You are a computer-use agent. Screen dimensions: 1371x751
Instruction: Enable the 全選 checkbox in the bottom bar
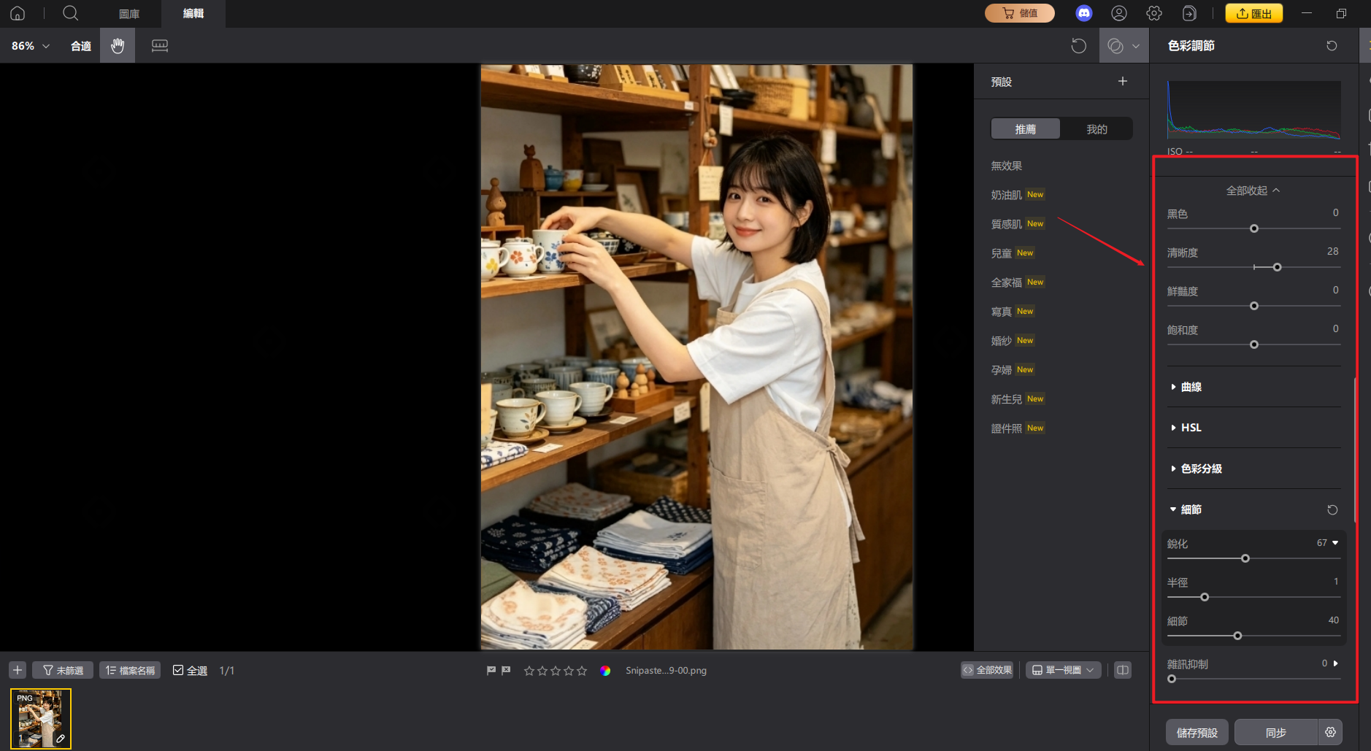tap(178, 669)
